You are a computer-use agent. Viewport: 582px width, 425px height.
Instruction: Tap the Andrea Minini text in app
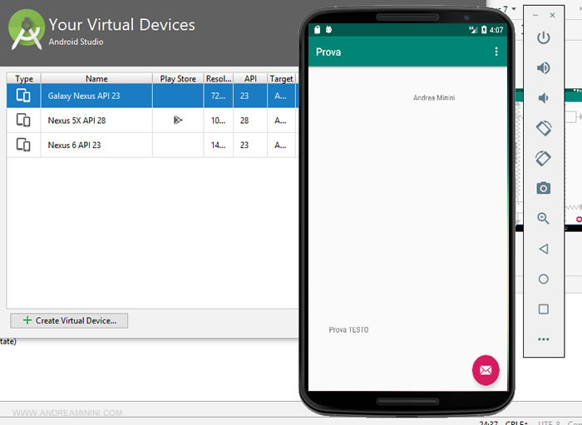tap(434, 97)
